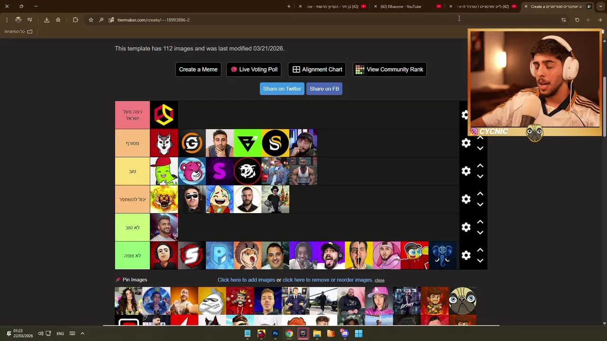Open settings gear for לא צופה tier row
607x341 pixels.
point(466,255)
